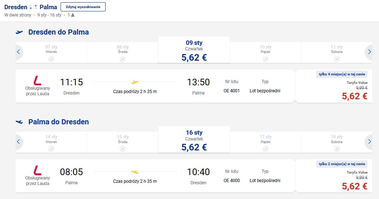
Task: Select the 14 sty Wtorek return date
Action: [x=51, y=142]
